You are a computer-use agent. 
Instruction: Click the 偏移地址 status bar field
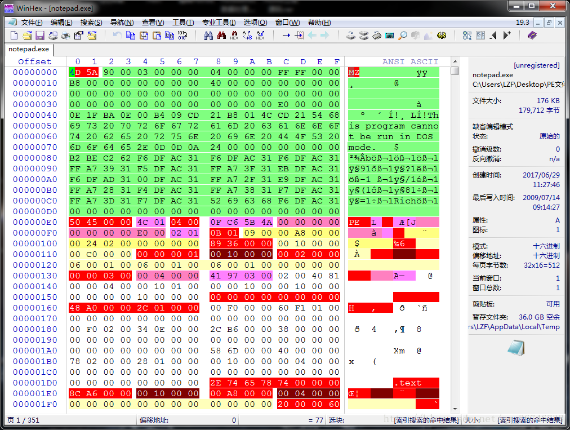tap(188, 420)
